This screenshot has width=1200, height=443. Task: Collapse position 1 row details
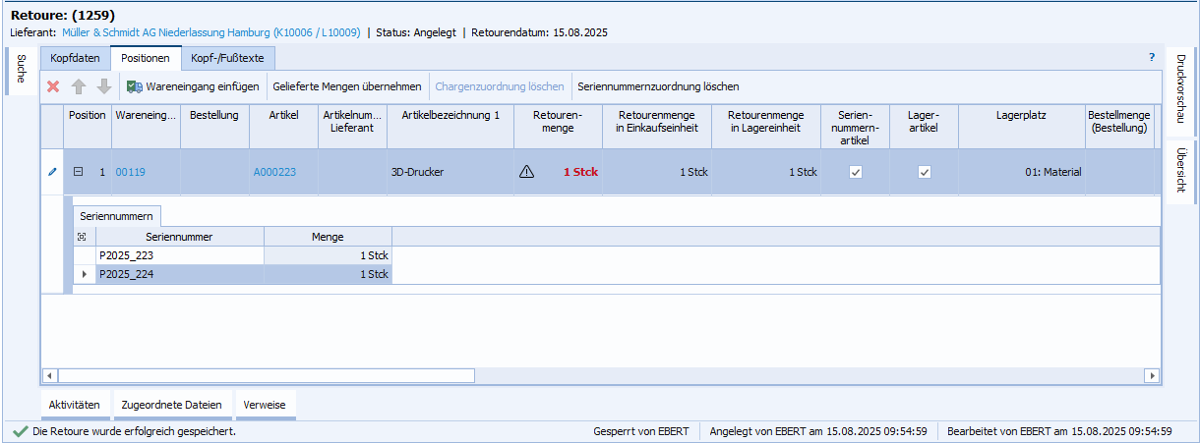(x=78, y=172)
